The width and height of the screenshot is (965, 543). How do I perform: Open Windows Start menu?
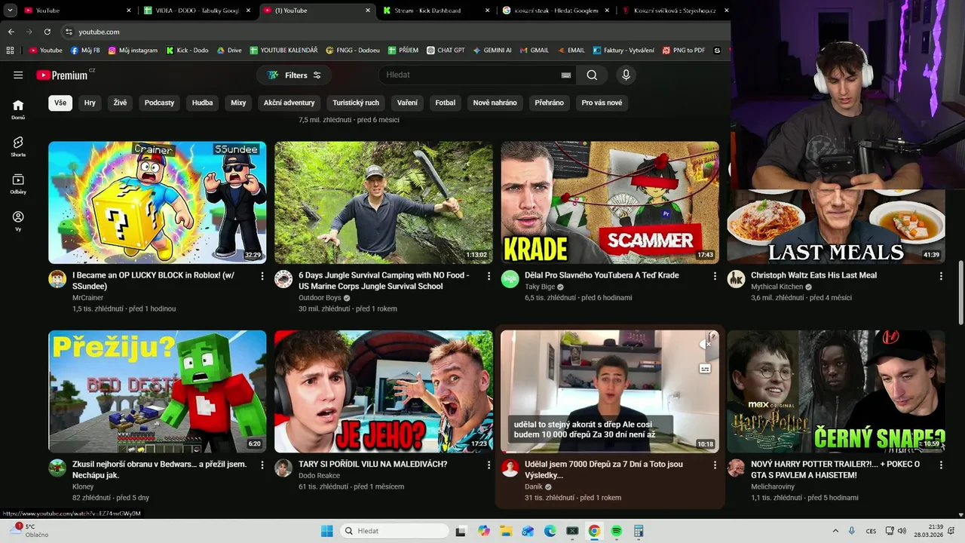coord(326,531)
